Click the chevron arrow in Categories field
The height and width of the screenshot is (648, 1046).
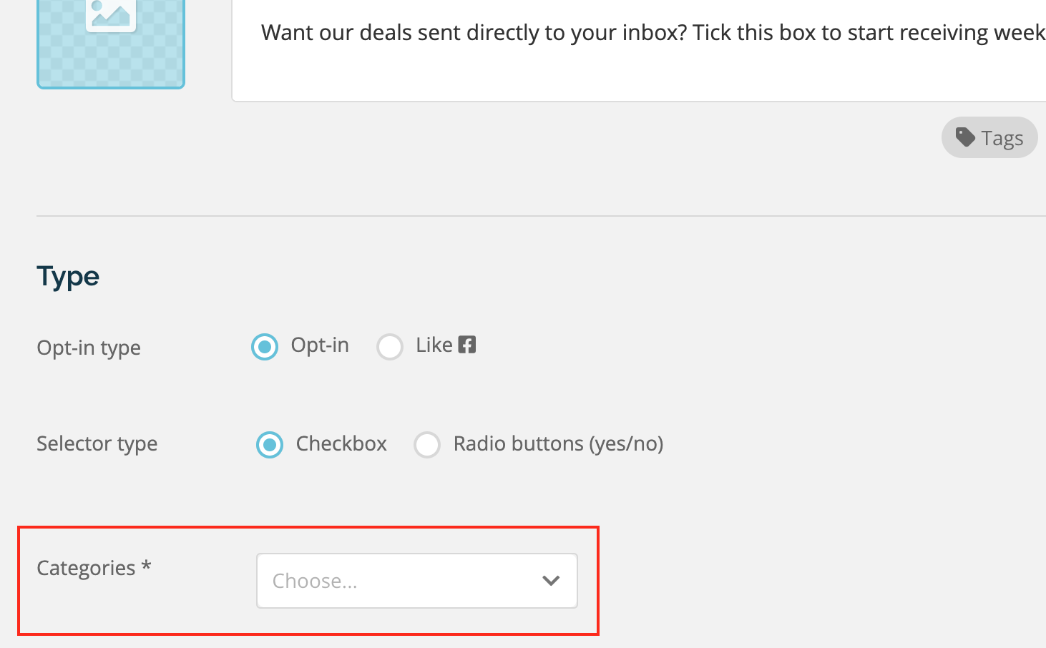[551, 581]
